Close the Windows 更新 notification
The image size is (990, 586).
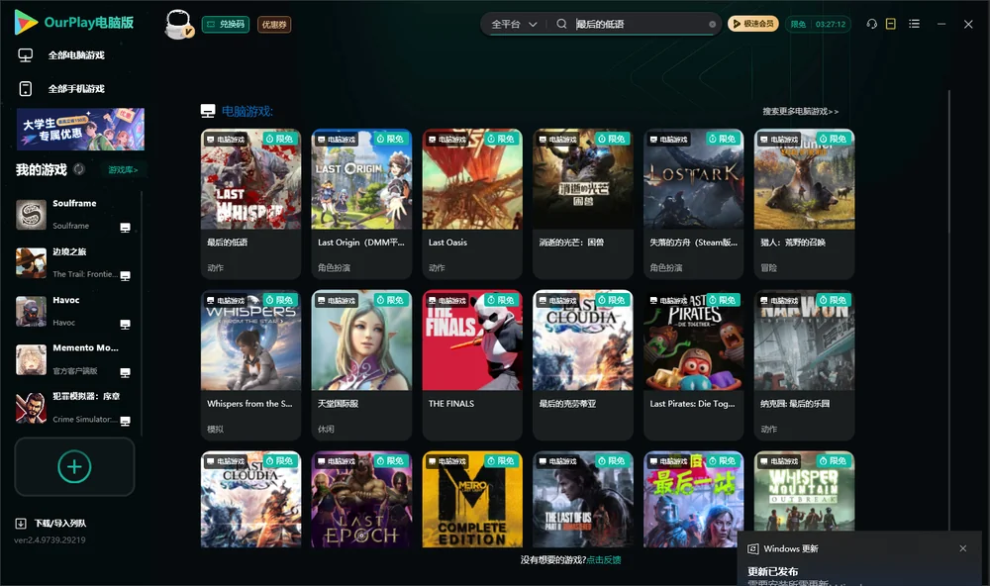click(963, 548)
